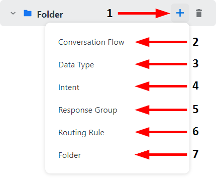
Task: Toggle the gray chevron beside folder icon
Action: 13,13
